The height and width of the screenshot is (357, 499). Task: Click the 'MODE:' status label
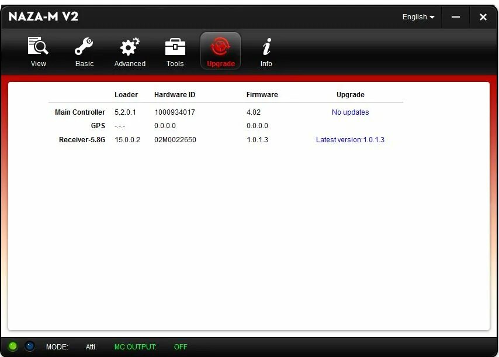[x=57, y=347]
